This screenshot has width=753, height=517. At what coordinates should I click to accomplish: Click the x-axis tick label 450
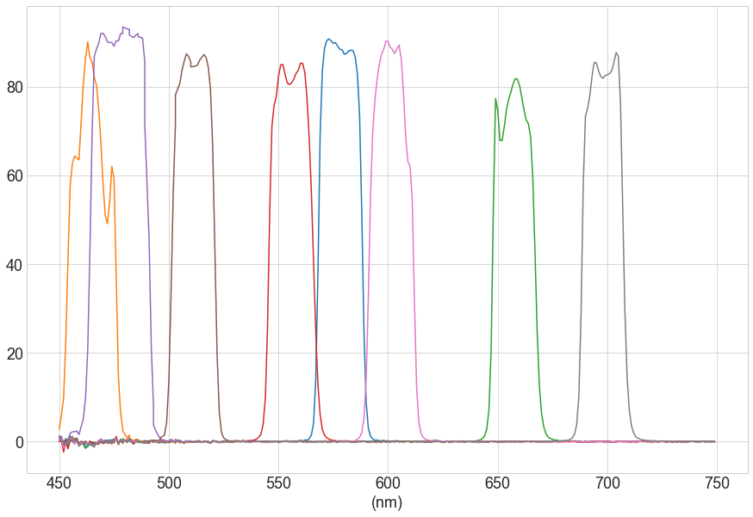point(59,483)
